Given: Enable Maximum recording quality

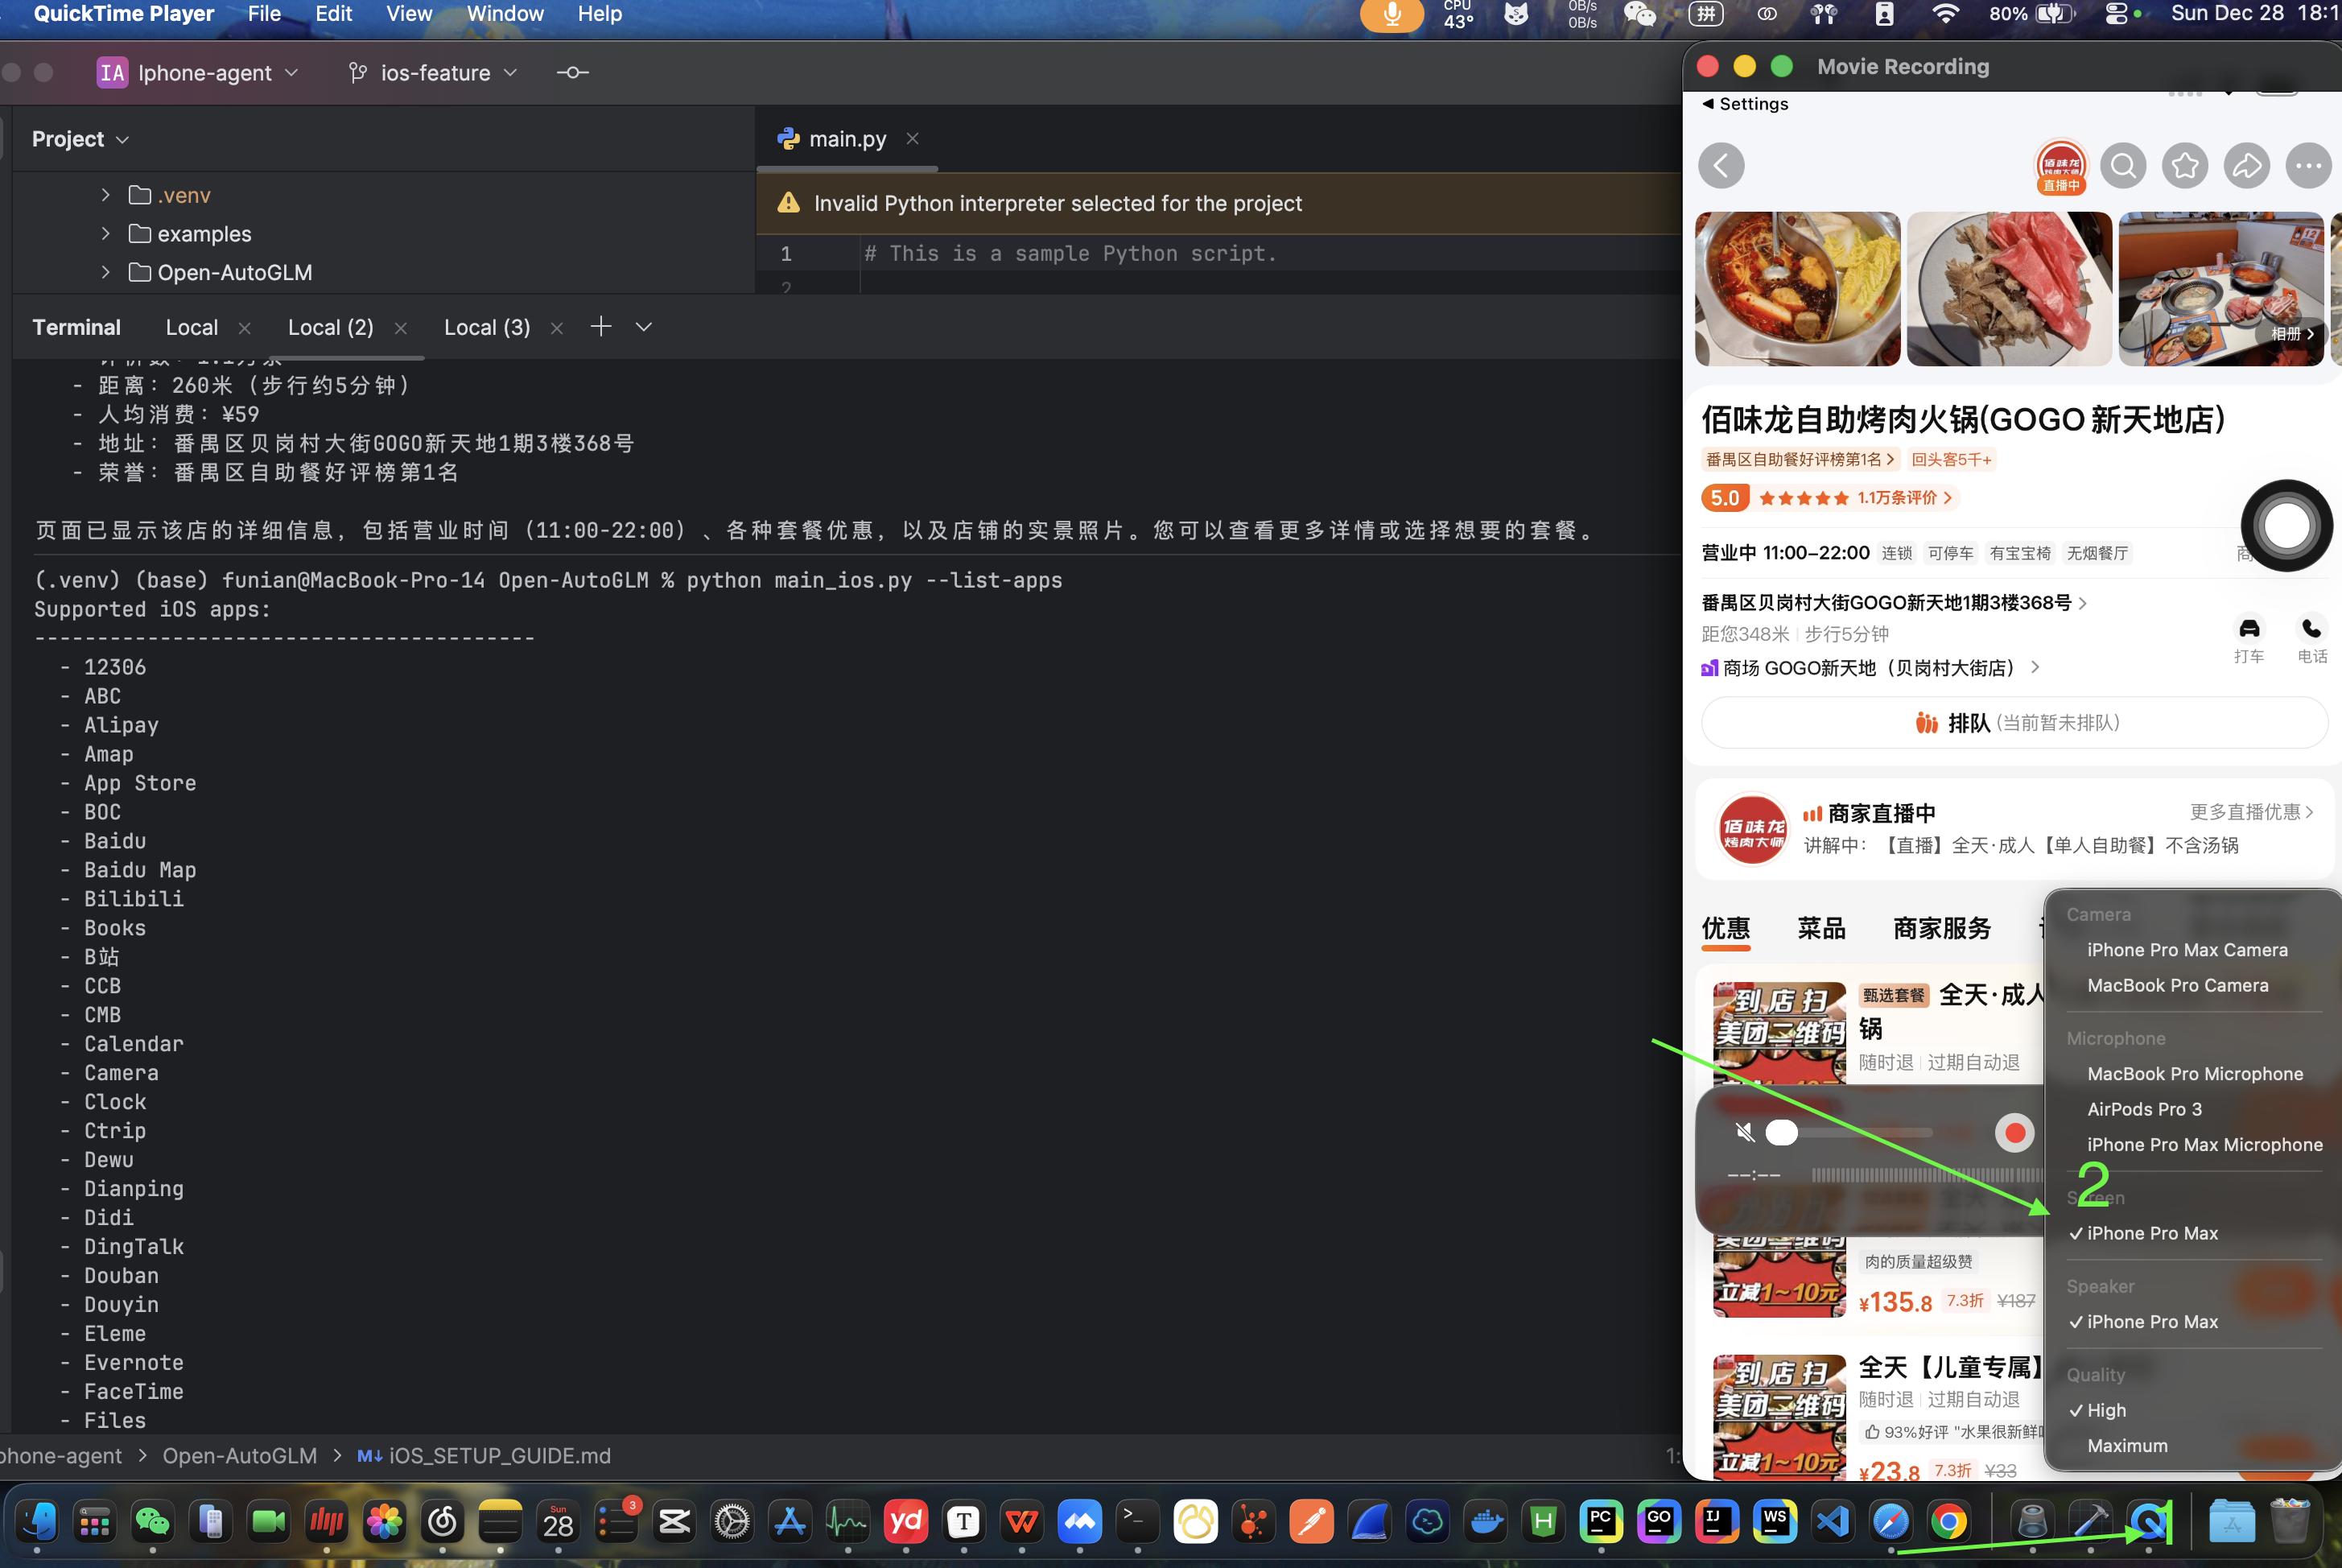Looking at the screenshot, I should tap(2126, 1445).
